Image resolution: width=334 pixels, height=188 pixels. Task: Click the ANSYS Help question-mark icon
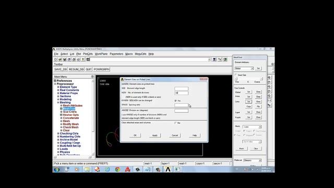(x=83, y=60)
